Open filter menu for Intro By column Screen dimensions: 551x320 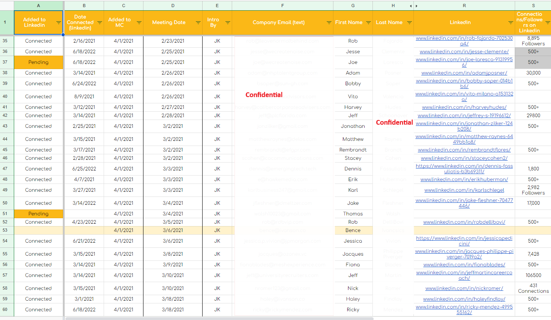click(228, 22)
